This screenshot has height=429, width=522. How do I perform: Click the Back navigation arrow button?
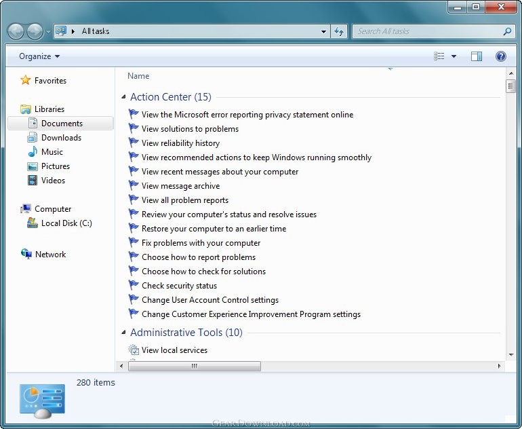(16, 32)
